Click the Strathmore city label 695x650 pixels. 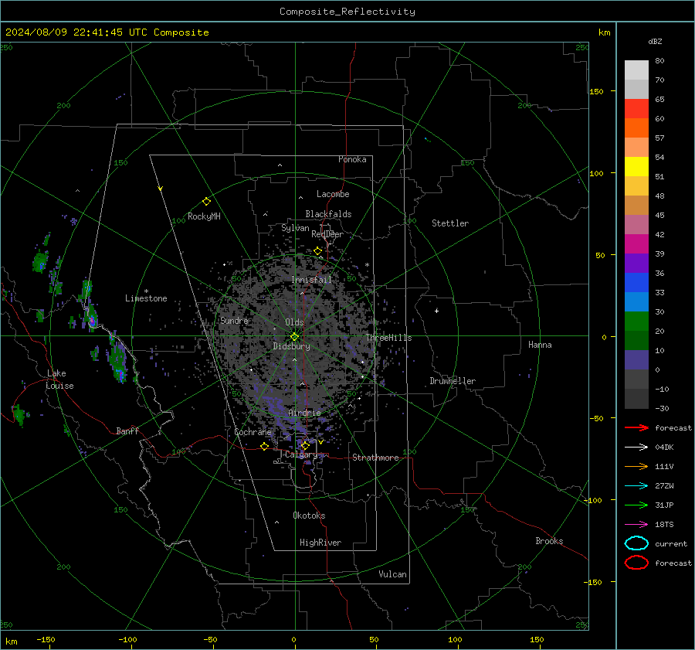click(375, 458)
